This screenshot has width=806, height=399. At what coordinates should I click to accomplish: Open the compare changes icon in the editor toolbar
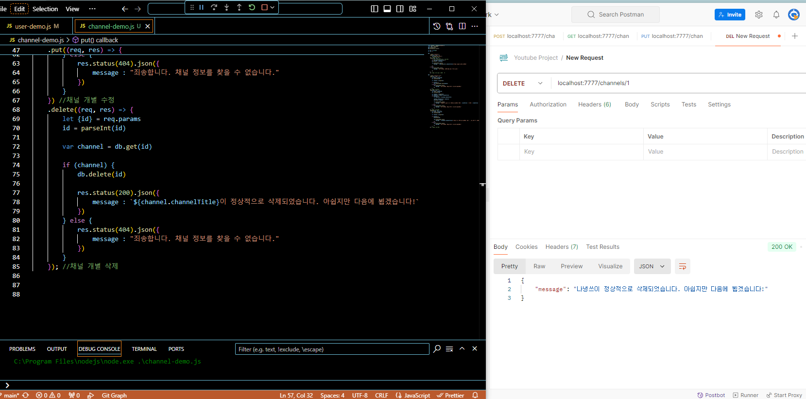tap(449, 26)
